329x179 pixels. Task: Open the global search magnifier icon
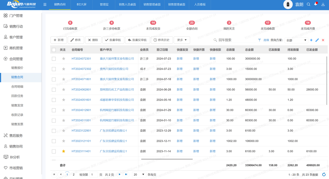tap(308, 4)
